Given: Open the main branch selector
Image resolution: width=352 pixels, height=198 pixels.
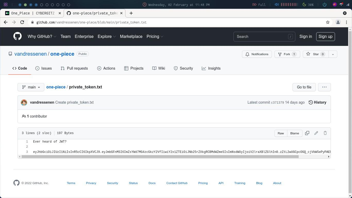Looking at the screenshot, I should (x=31, y=87).
